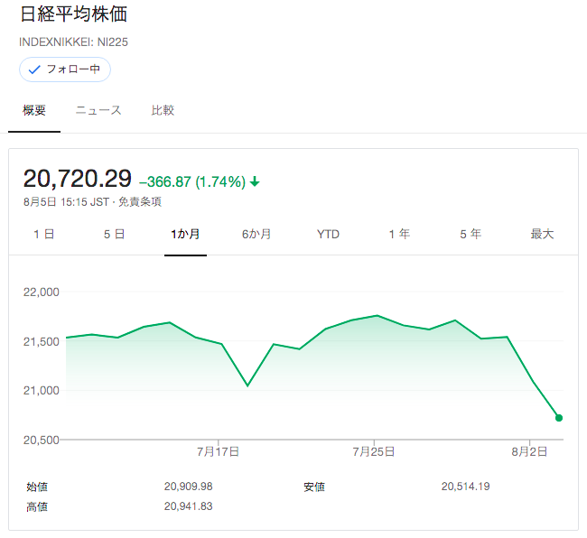Open the 概要 tab

(x=34, y=110)
